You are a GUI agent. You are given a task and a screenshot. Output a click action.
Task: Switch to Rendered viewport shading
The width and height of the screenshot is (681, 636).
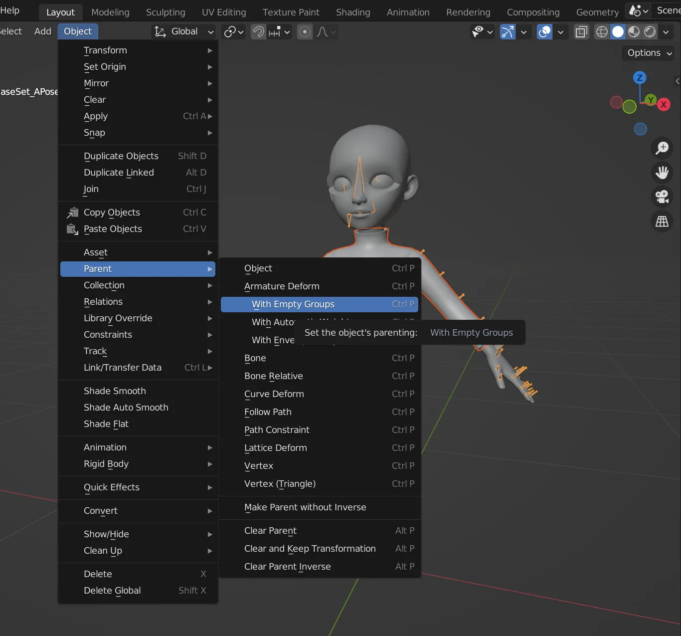[x=650, y=32]
